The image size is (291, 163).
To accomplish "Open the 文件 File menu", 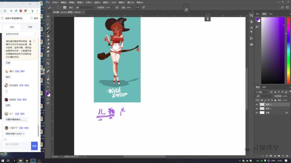I will point(55,2).
